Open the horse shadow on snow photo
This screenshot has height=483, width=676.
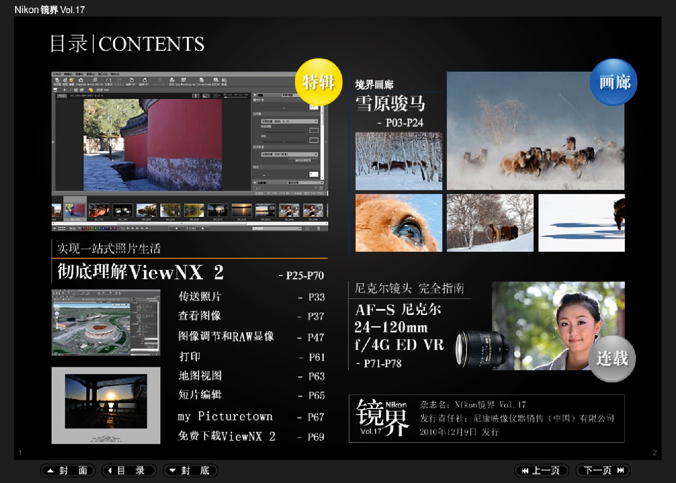[581, 223]
